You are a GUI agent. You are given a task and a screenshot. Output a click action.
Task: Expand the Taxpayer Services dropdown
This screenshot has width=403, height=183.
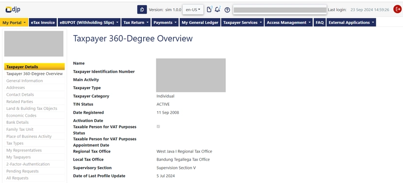pos(242,23)
